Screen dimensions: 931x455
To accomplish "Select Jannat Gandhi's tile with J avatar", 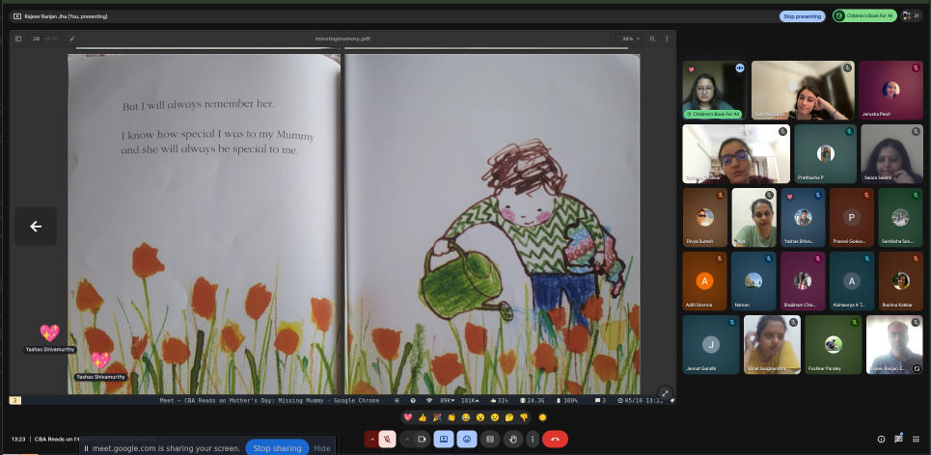I will pos(711,345).
